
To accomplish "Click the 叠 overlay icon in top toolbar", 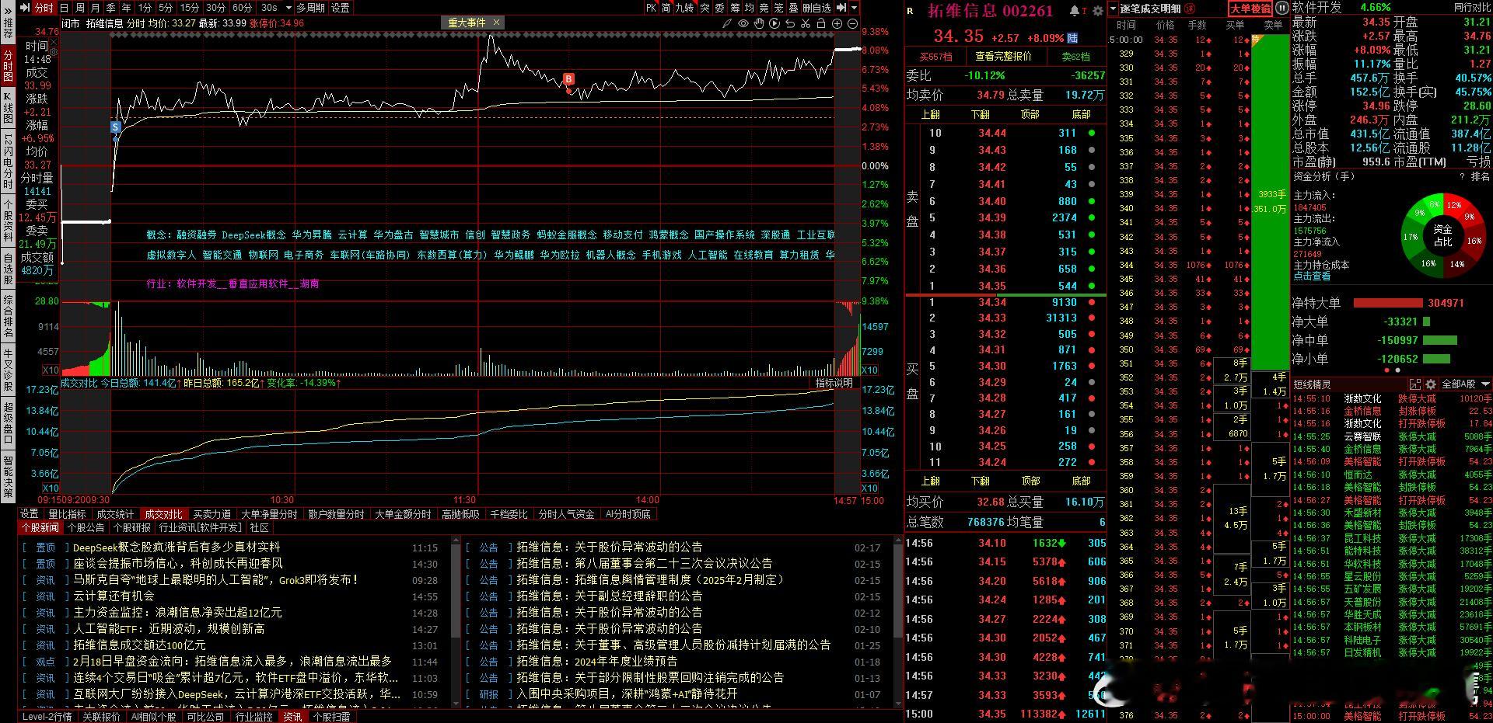I will click(793, 8).
